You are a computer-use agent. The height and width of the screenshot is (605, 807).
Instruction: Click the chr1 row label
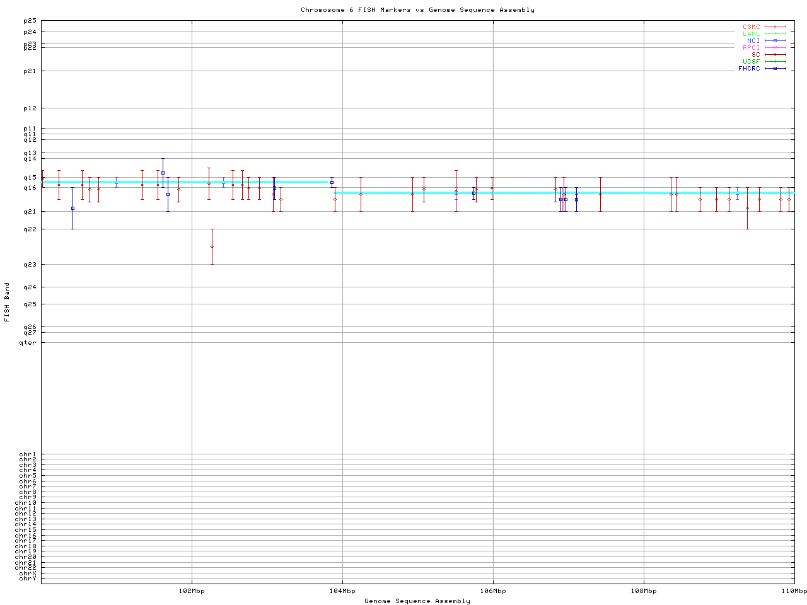(28, 454)
